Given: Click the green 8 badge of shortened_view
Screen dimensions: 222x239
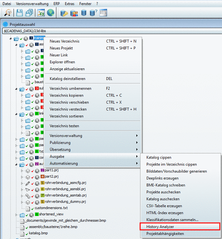Looking at the screenshot, I should click(x=37, y=214).
